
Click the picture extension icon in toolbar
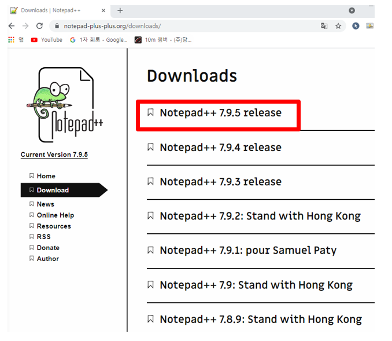click(x=370, y=26)
